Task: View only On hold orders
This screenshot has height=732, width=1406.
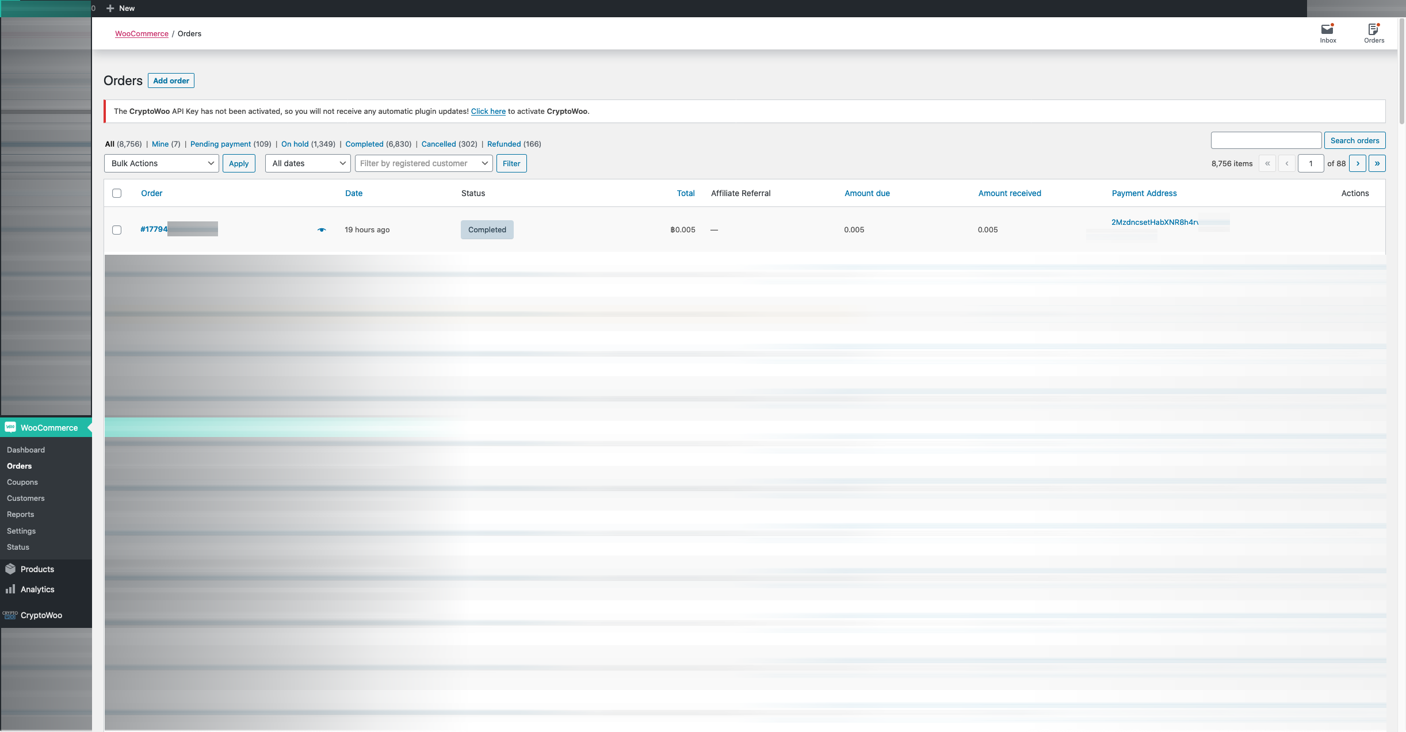Action: 296,144
